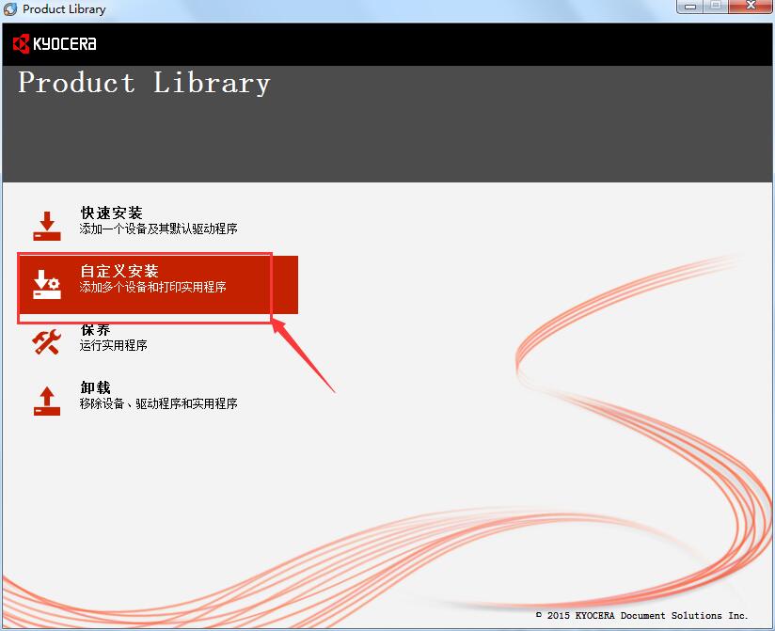
Task: Click the KYOCERA Document Solutions copyright text
Action: click(x=641, y=615)
